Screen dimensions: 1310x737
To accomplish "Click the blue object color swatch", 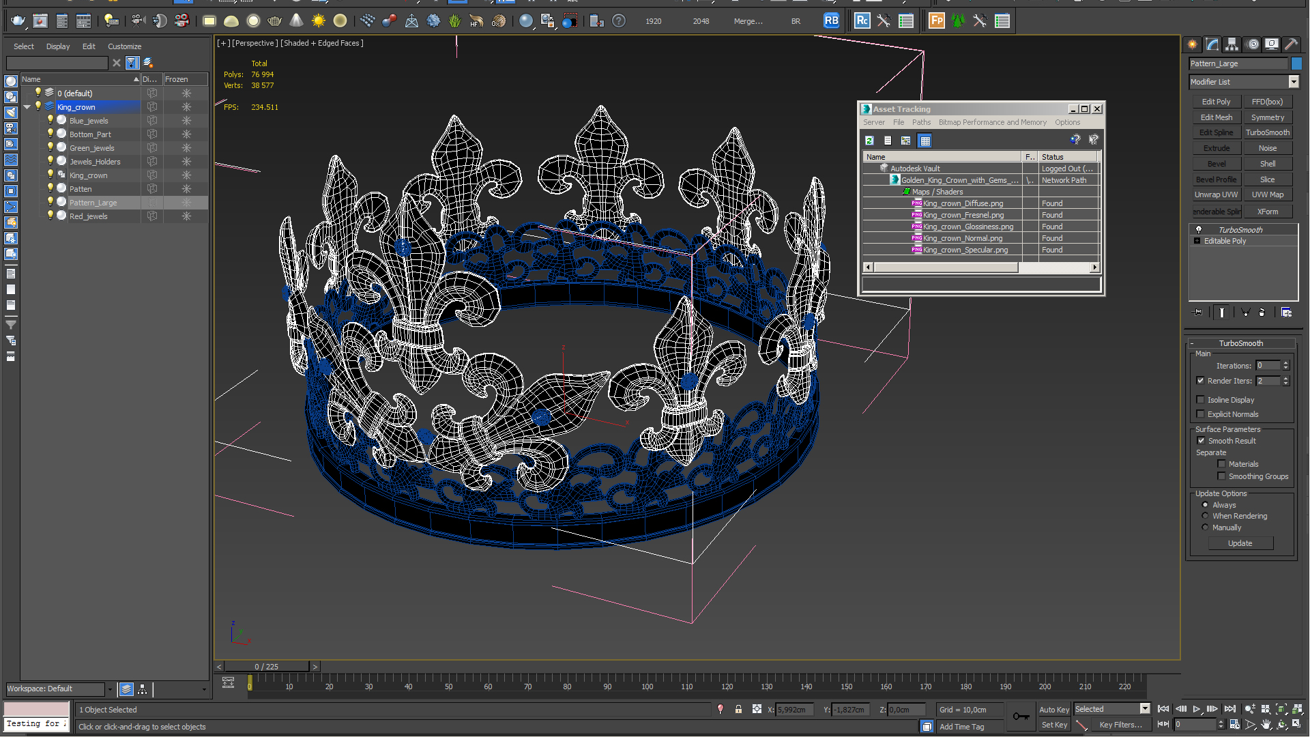I will [x=1296, y=63].
